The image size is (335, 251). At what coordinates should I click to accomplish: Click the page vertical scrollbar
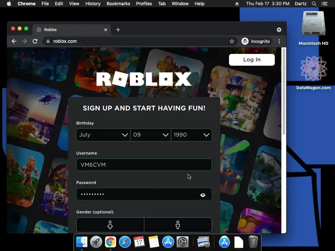click(284, 92)
